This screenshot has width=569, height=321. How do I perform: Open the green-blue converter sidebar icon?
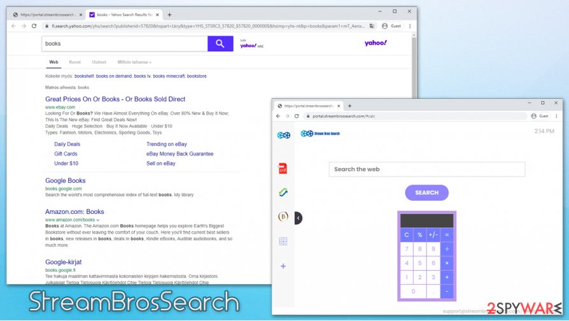[283, 192]
